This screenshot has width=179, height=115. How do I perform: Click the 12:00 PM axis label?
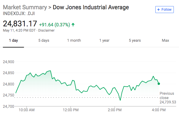[x=71, y=110]
